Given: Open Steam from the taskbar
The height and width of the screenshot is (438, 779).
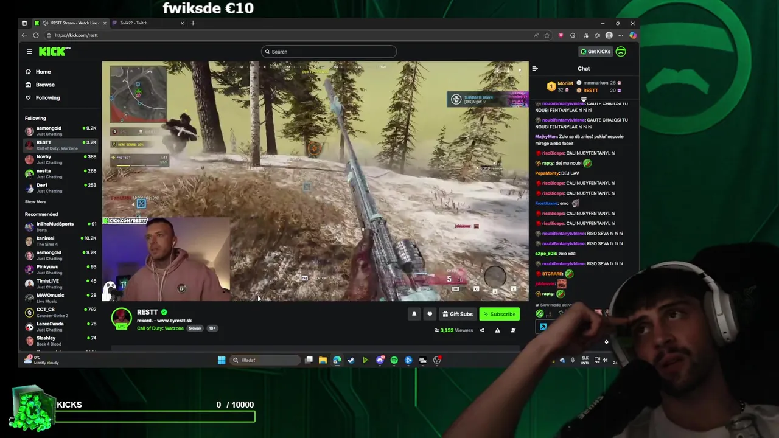Looking at the screenshot, I should [351, 360].
